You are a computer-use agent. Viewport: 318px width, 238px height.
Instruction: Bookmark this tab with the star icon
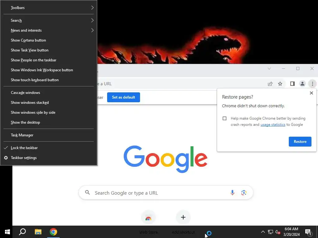(x=280, y=84)
